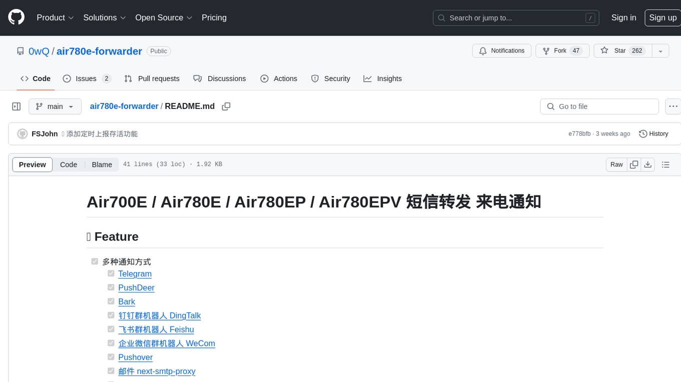Click the Go to file magnifier icon
The height and width of the screenshot is (382, 681).
(551, 106)
